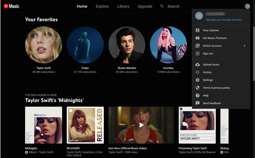Click the RELEASED title below cover

point(73,148)
